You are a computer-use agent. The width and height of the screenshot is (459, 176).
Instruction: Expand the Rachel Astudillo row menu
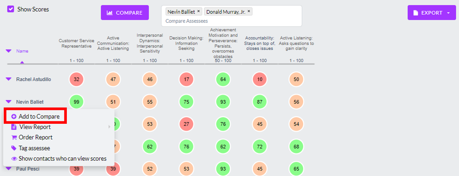[x=8, y=79]
